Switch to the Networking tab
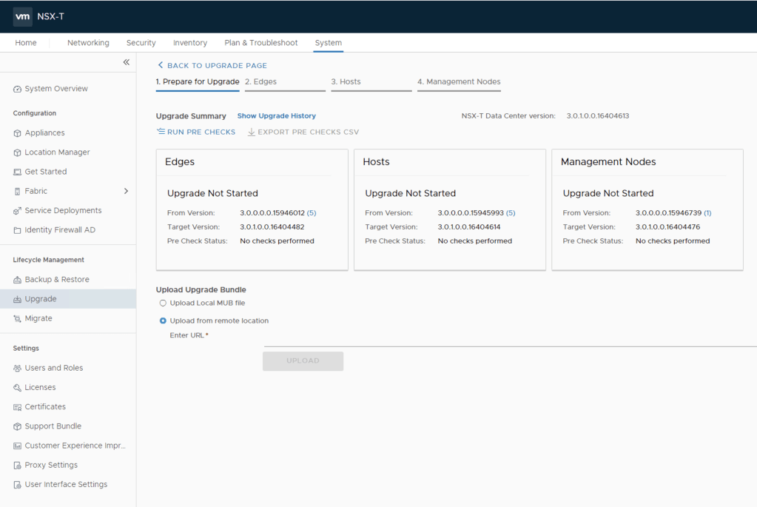 click(88, 43)
